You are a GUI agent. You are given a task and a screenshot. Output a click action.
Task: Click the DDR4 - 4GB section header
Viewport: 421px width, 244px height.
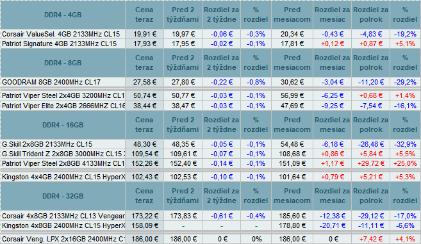tap(63, 15)
